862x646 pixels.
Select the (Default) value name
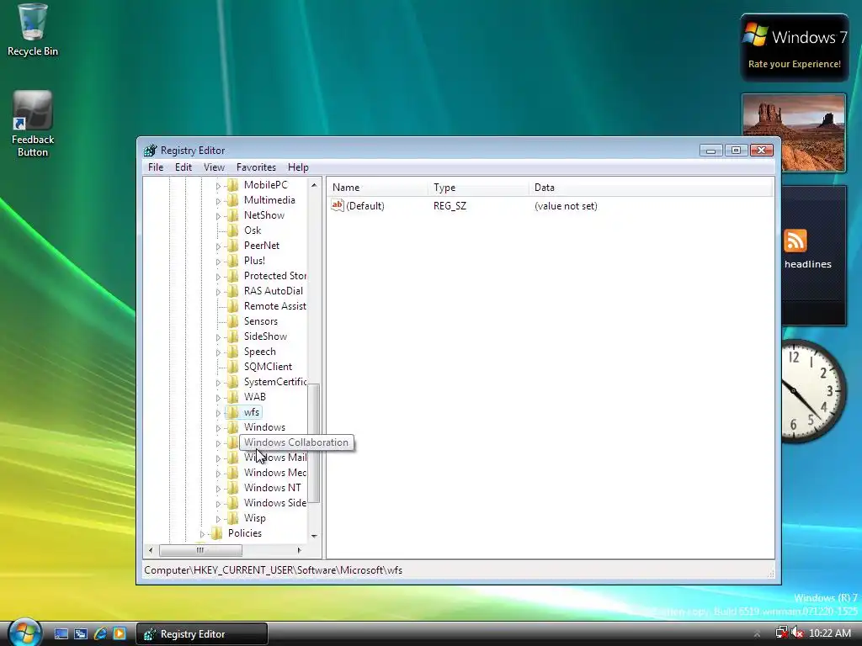365,206
